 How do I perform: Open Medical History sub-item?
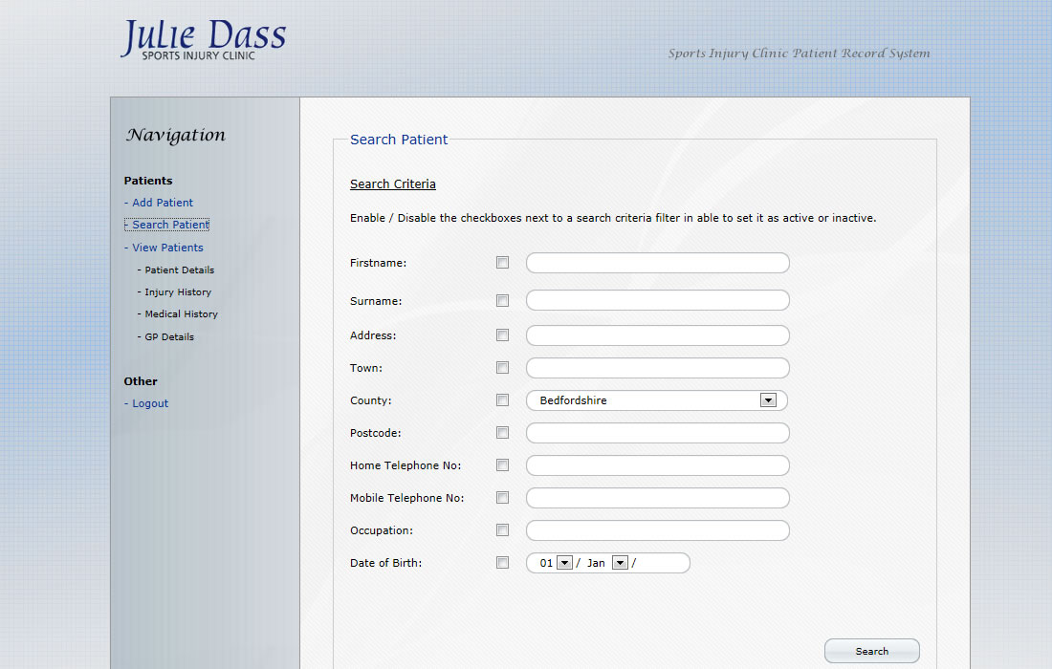[x=181, y=314]
